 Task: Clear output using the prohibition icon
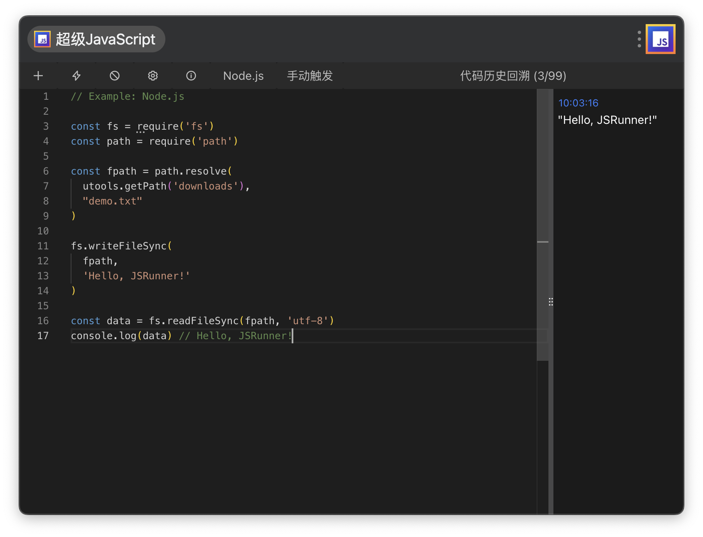pyautogui.click(x=114, y=76)
